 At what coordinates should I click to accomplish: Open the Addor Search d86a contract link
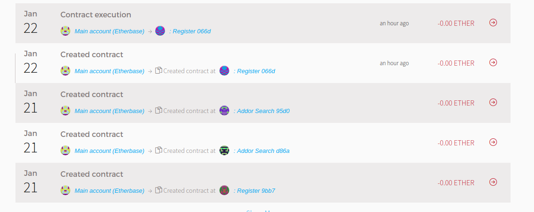pos(262,151)
